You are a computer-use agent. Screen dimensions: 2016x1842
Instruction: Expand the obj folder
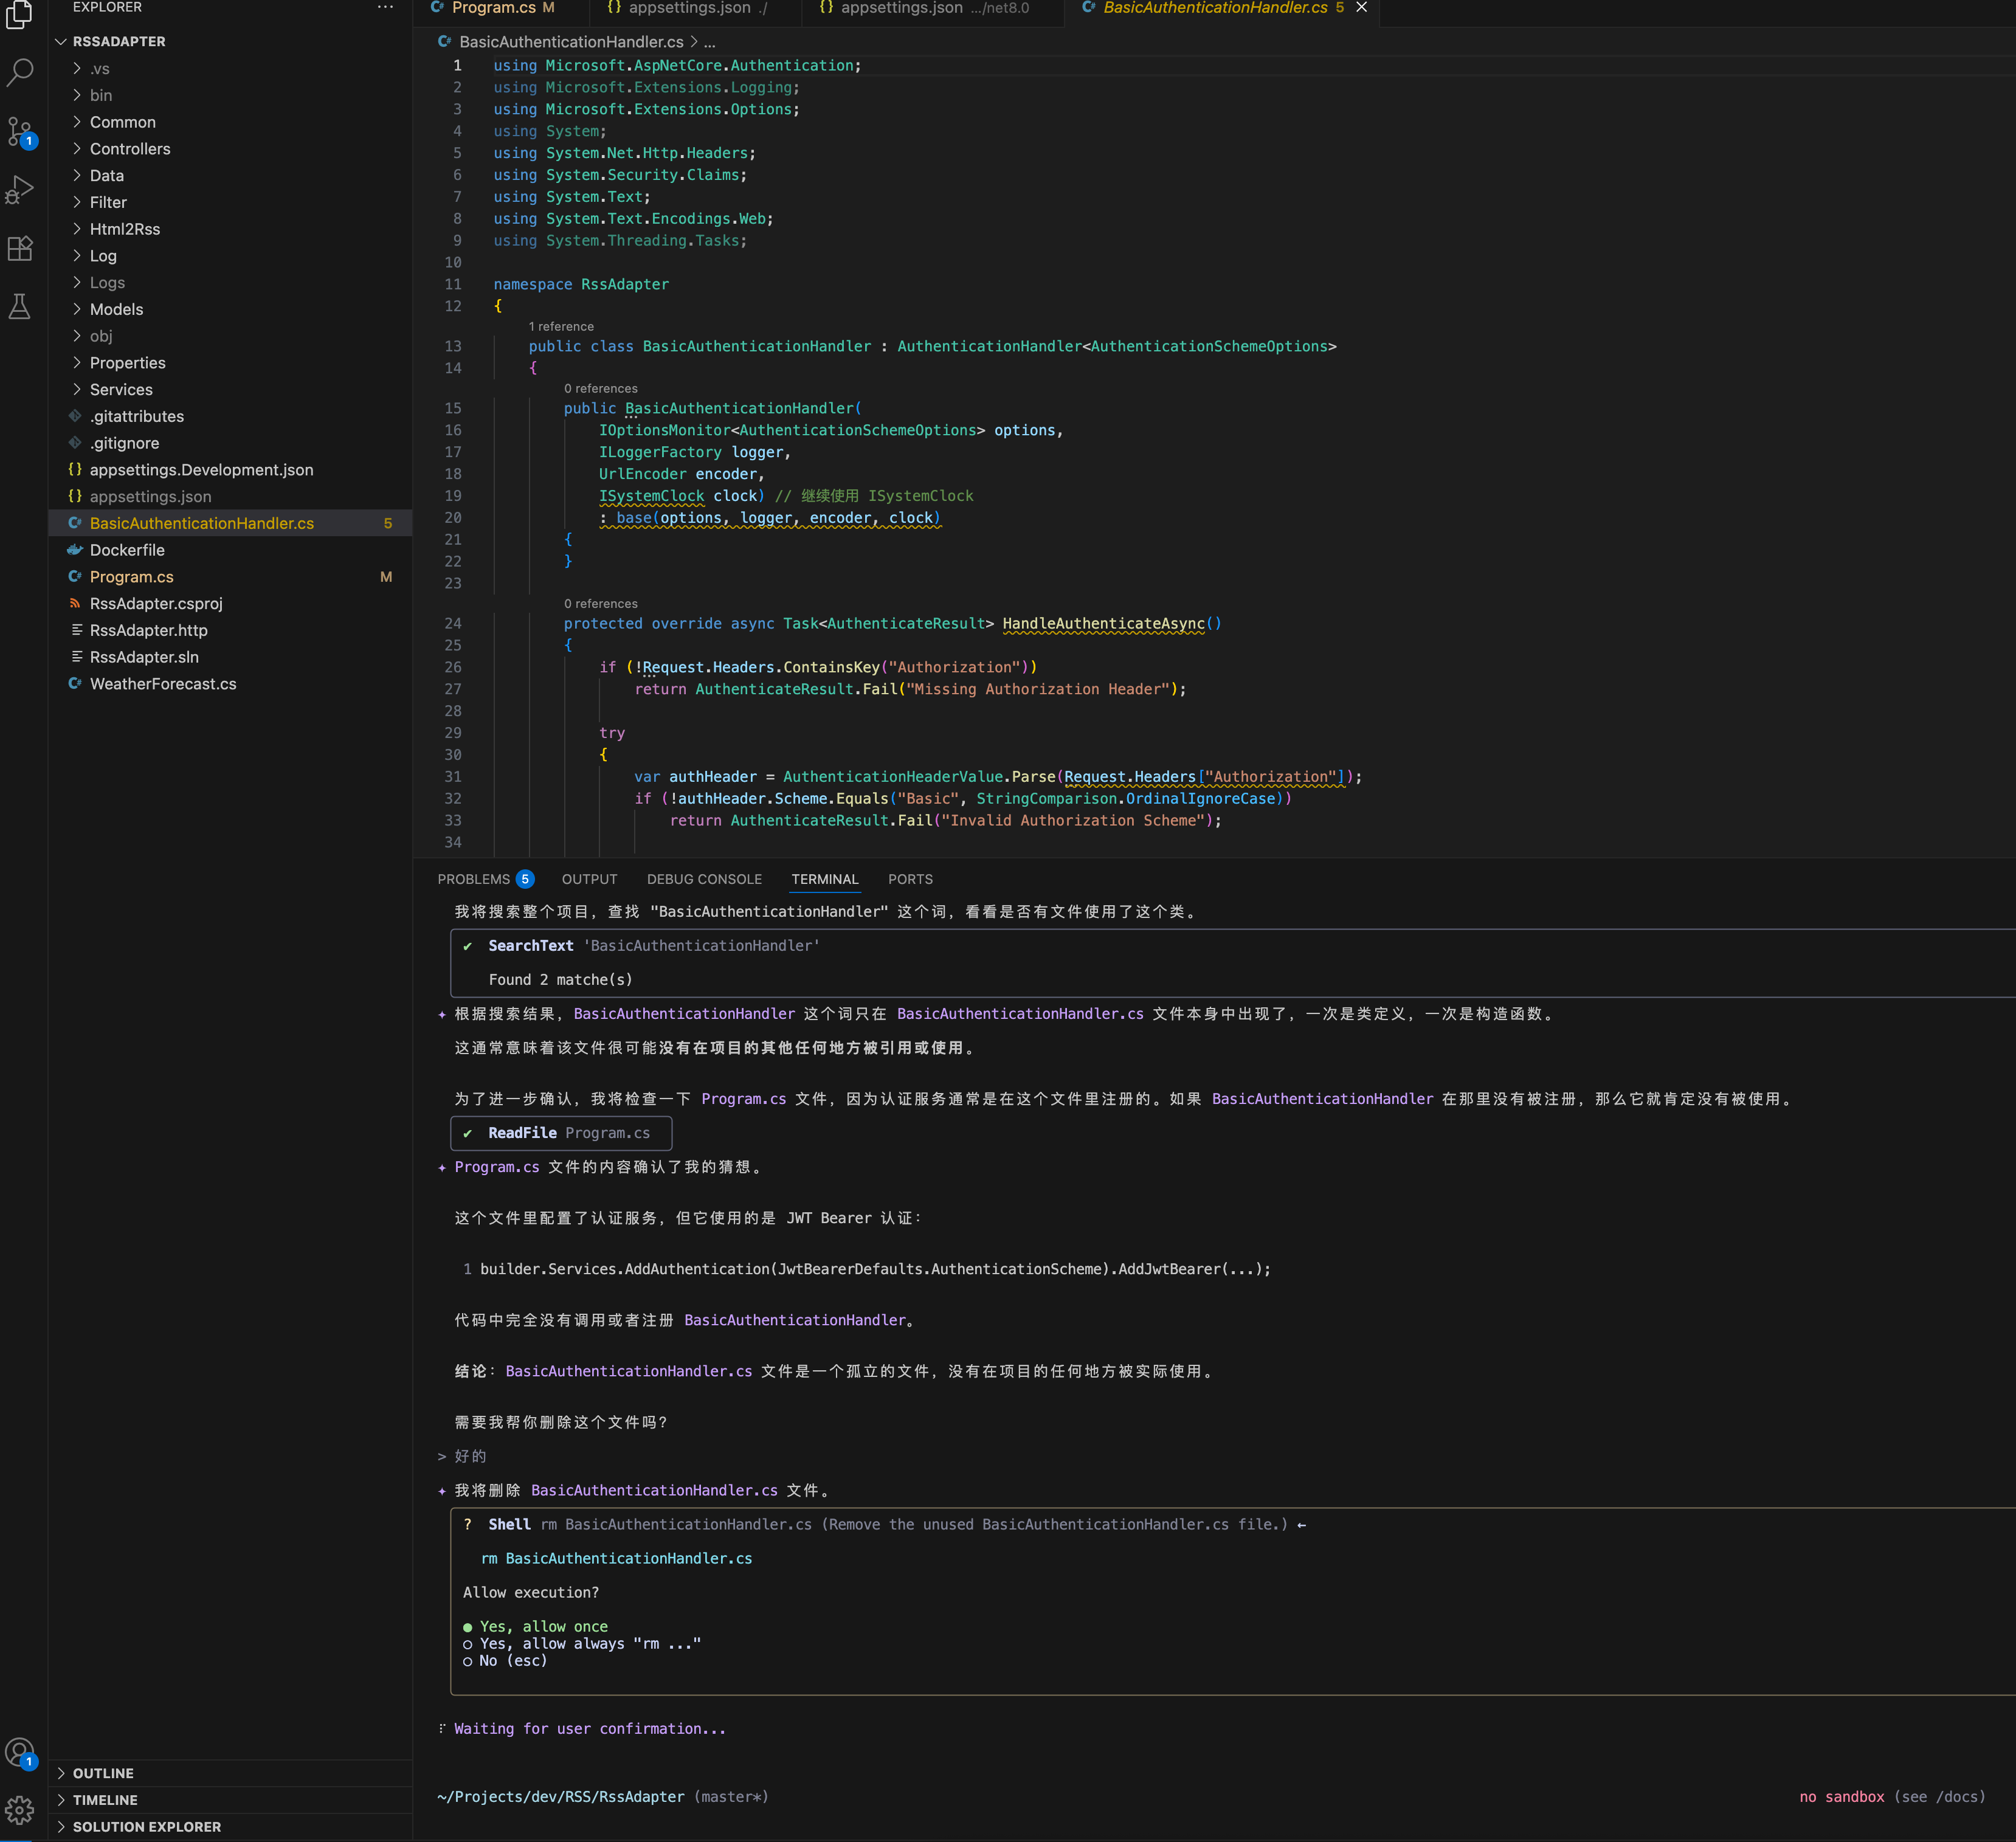pos(230,336)
